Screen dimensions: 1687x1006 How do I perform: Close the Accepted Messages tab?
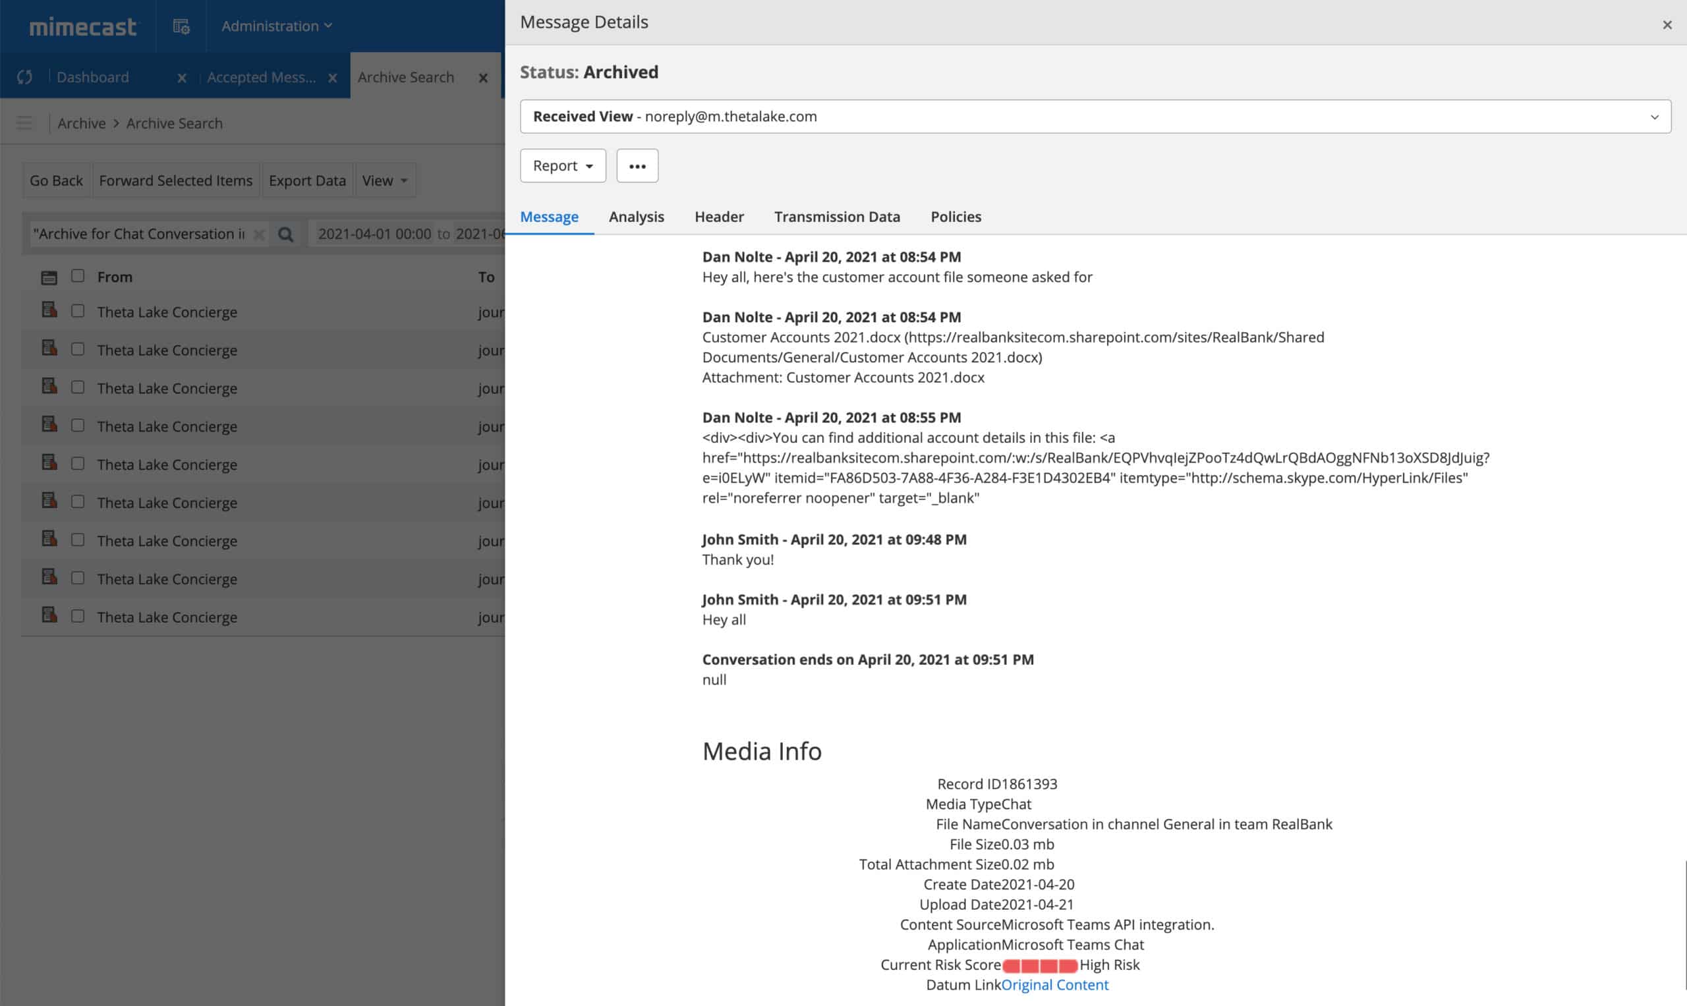[332, 78]
